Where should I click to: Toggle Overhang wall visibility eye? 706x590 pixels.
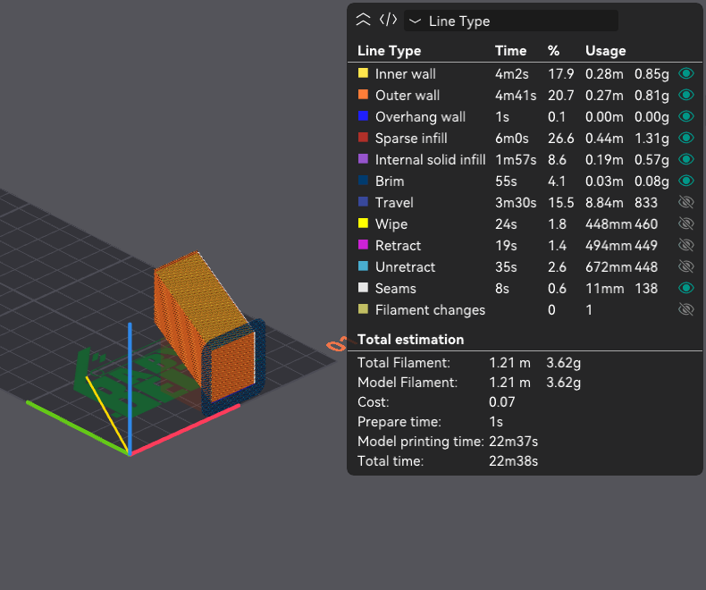click(x=685, y=116)
